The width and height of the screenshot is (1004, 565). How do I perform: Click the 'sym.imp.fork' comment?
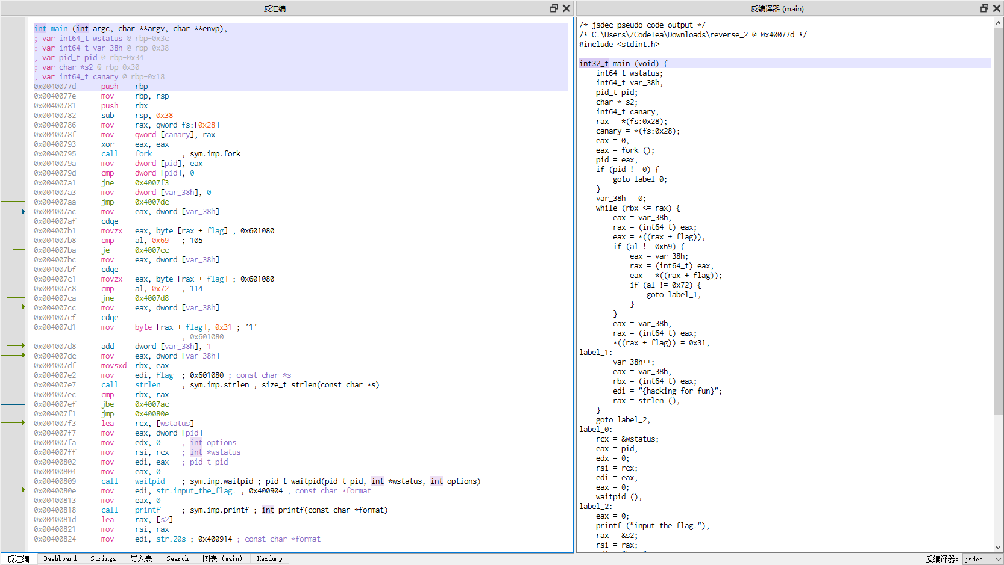[215, 154]
